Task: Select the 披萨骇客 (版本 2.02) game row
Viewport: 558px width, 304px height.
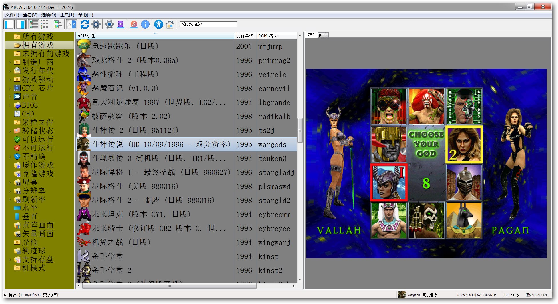Action: click(x=187, y=116)
